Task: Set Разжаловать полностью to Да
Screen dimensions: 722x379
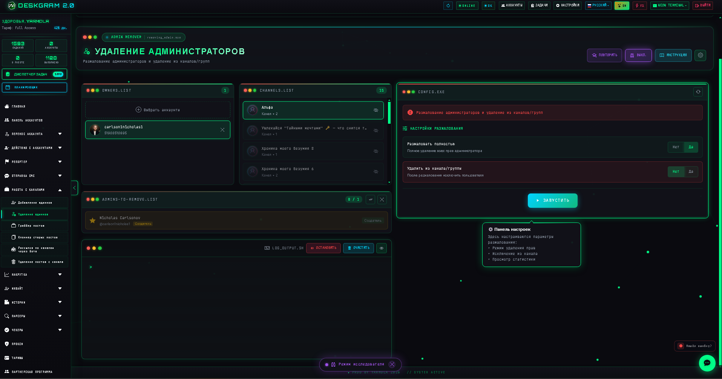Action: (x=691, y=147)
